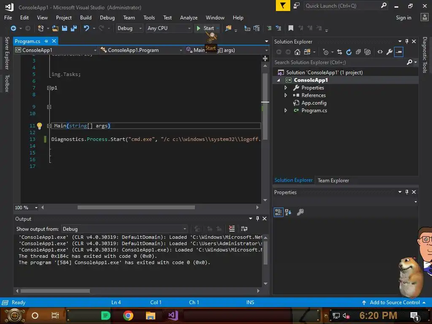Click the feedback icon beside Quick Launch
Viewport: 432px width, 324px height.
[x=297, y=5]
